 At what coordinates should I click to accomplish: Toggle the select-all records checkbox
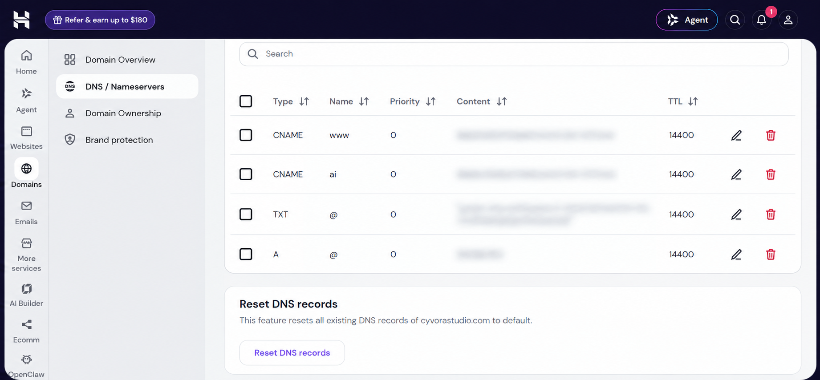point(246,101)
